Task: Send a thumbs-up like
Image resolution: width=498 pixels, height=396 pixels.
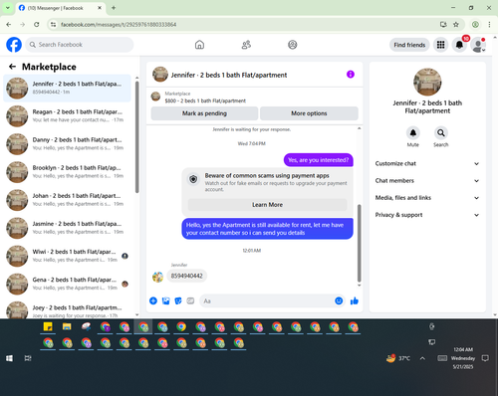Action: [x=355, y=300]
